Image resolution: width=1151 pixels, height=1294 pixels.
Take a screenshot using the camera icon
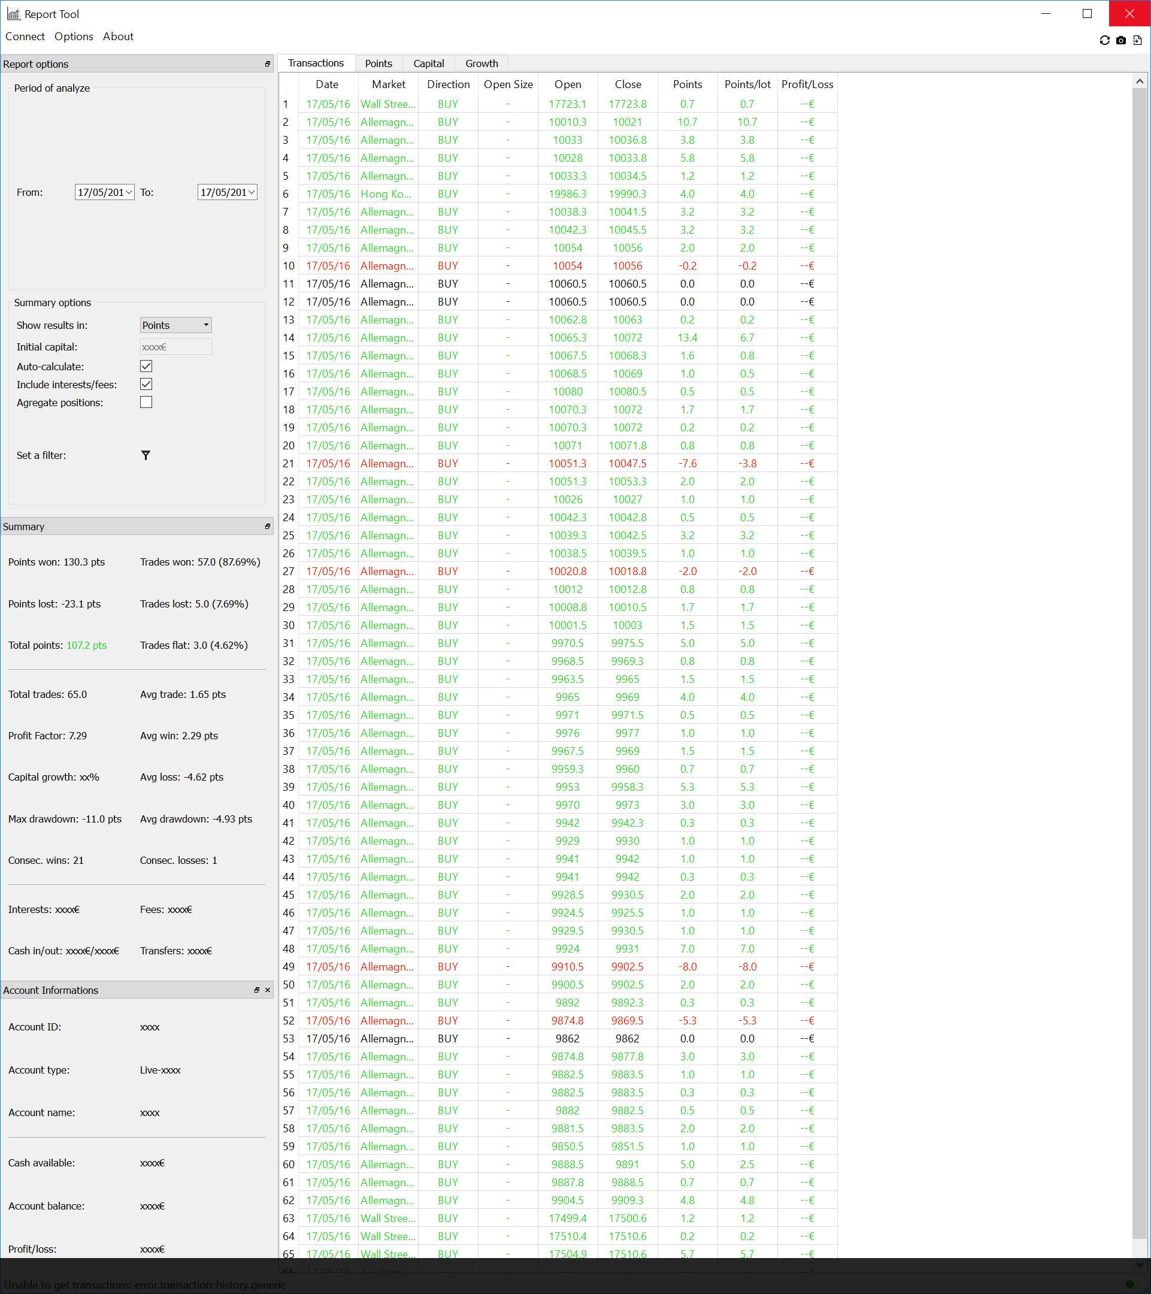[1120, 41]
